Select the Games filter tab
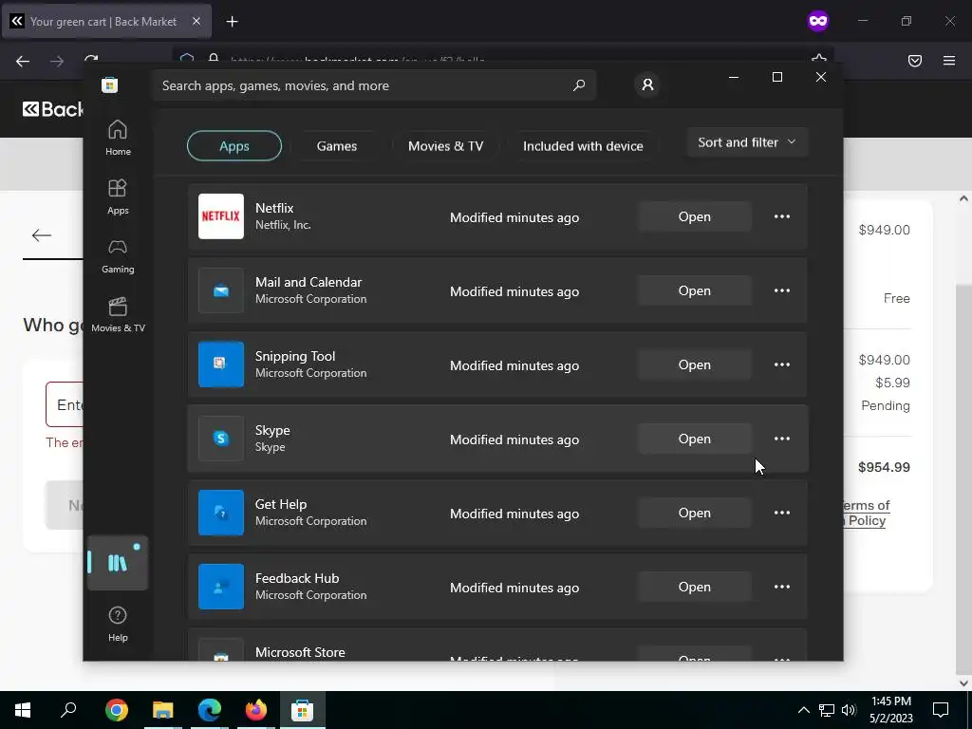972x729 pixels. tap(337, 145)
